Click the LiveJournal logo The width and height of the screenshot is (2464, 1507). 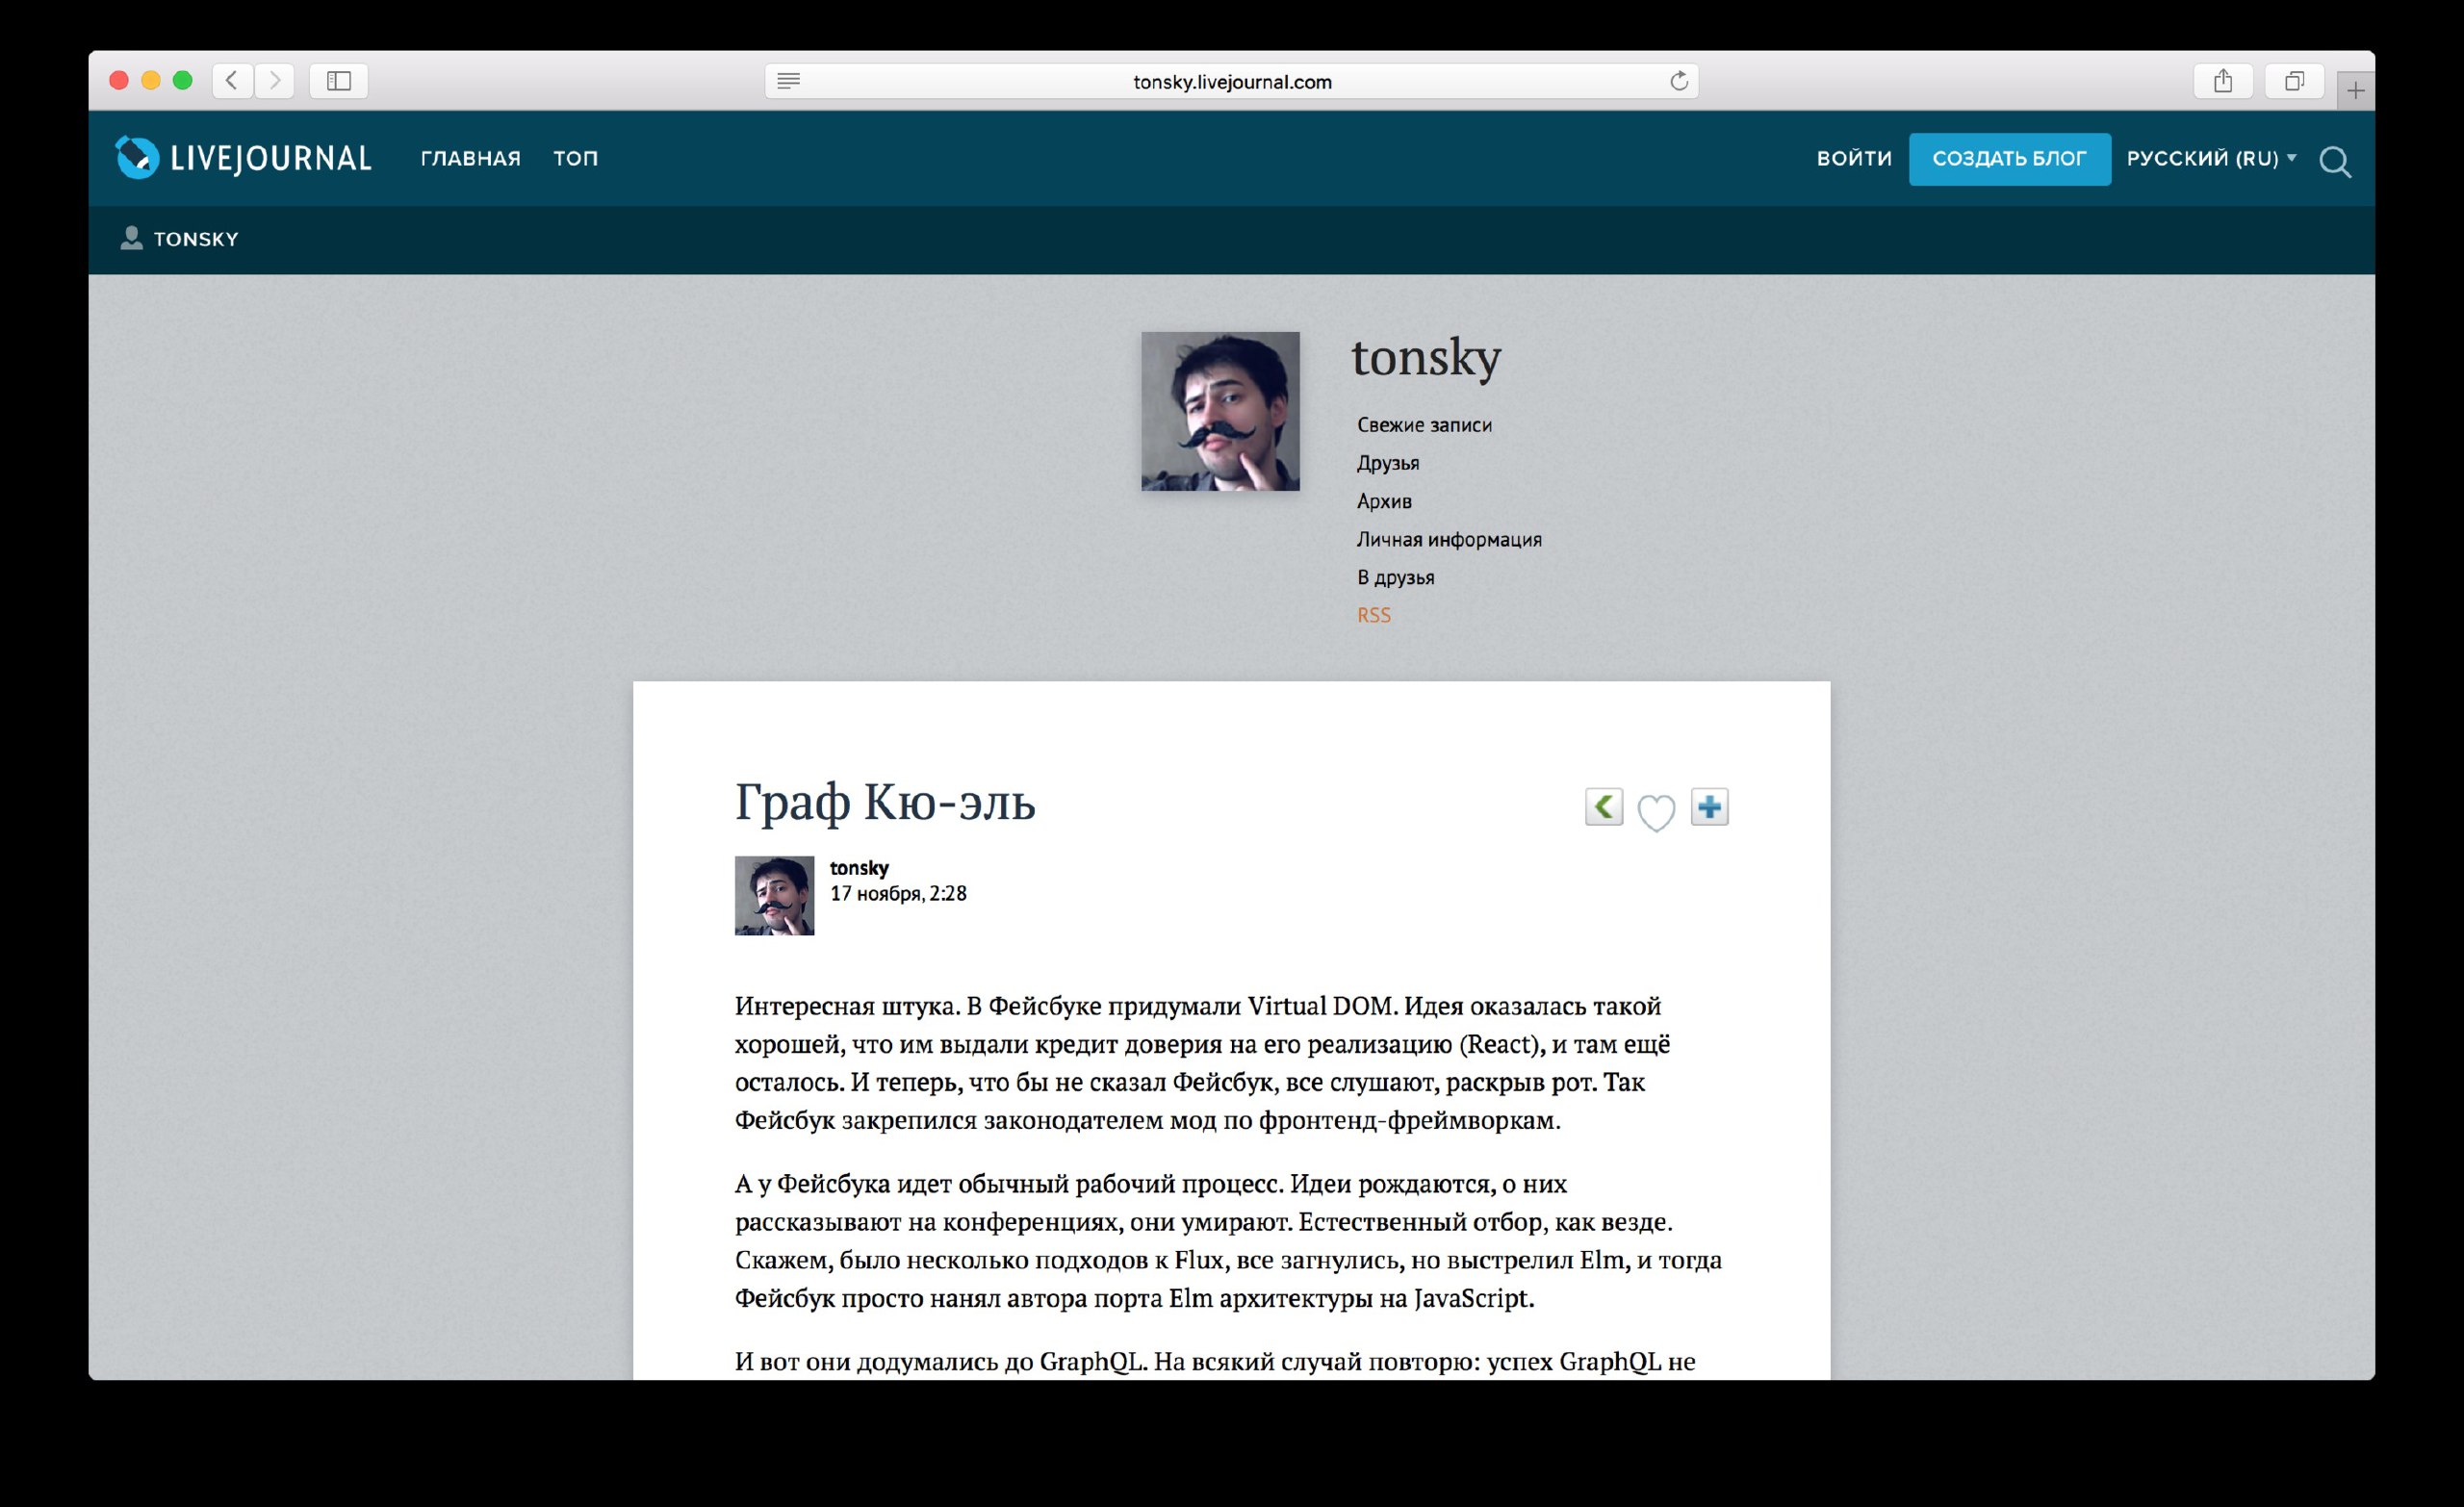[x=243, y=157]
